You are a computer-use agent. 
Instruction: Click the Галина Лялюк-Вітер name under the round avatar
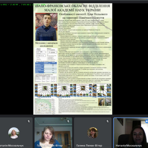click(x=89, y=146)
